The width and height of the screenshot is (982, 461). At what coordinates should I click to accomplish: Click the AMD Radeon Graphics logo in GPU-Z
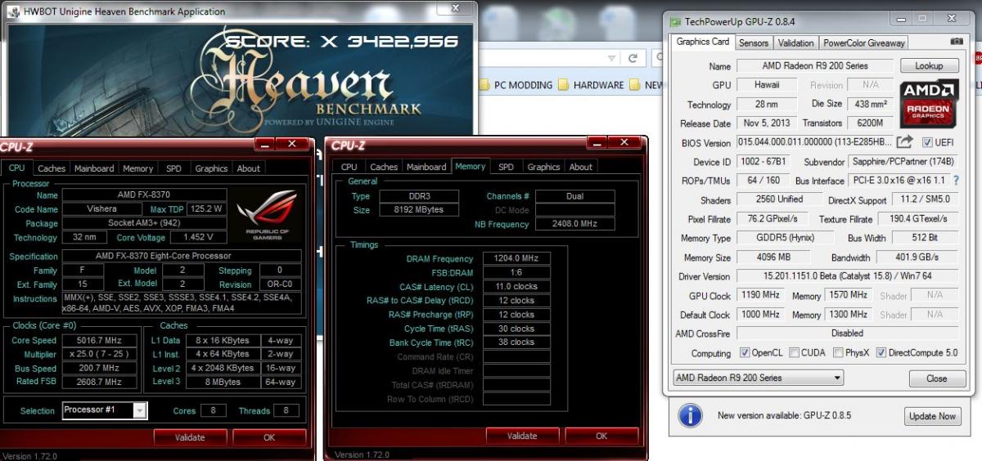pos(929,103)
